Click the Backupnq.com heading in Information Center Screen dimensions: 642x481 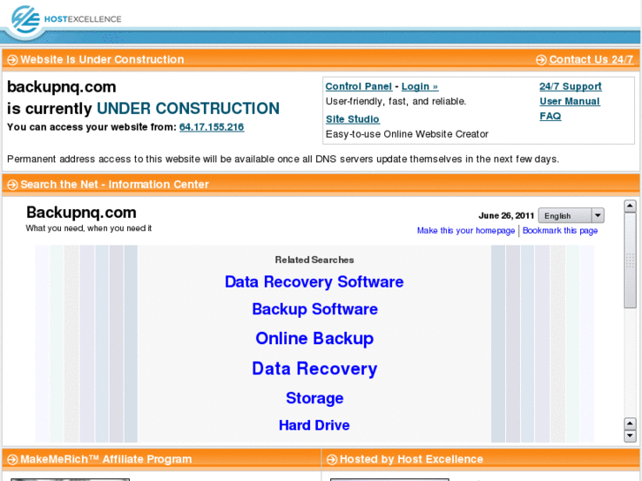81,213
